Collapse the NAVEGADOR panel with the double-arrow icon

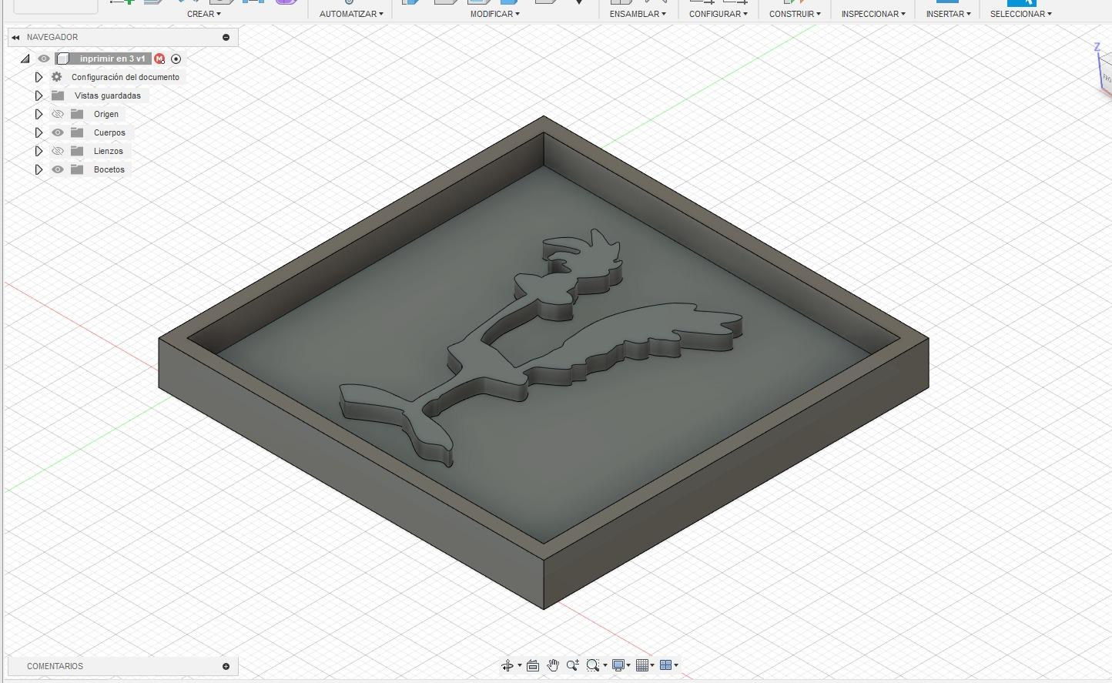pyautogui.click(x=15, y=37)
